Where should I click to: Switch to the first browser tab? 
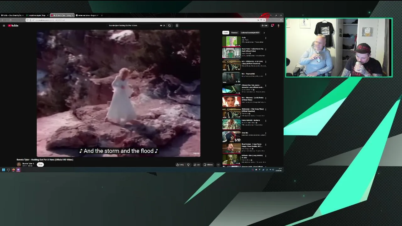12,15
